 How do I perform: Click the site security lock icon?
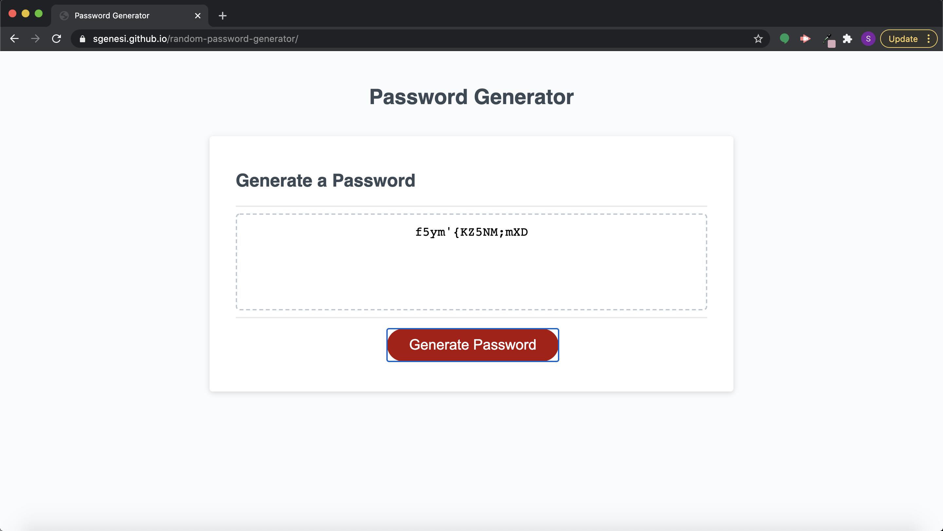click(82, 39)
